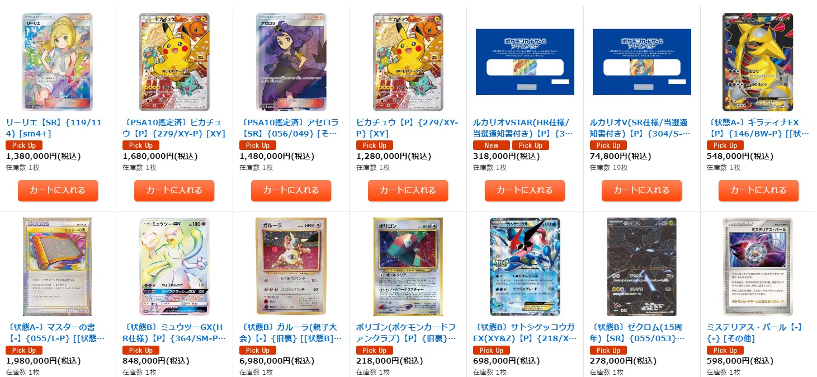The width and height of the screenshot is (817, 377).
Task: Open the ガルーラ old-back card image
Action: click(x=291, y=267)
